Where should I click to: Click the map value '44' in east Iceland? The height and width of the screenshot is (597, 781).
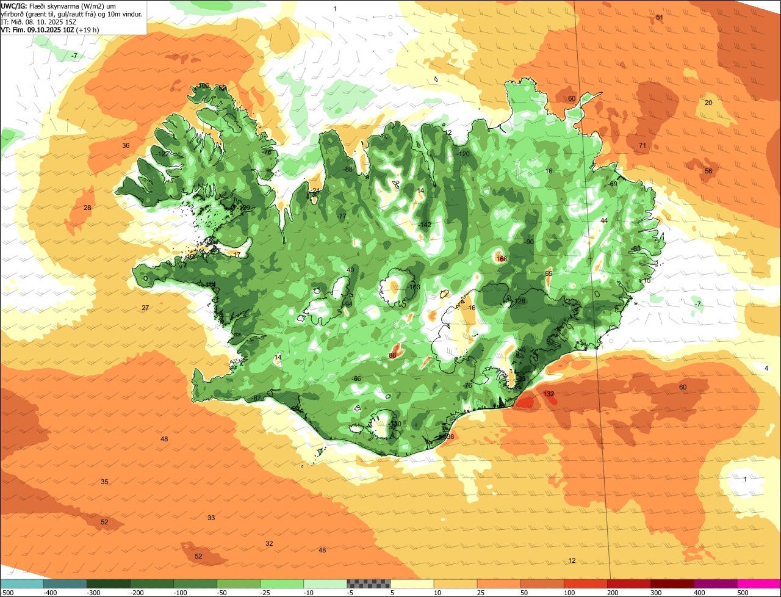pyautogui.click(x=604, y=221)
